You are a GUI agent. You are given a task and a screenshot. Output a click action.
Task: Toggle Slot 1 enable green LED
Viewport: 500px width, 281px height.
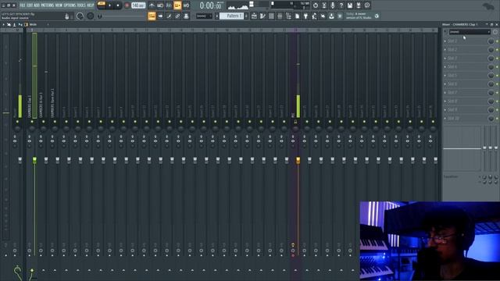click(497, 41)
